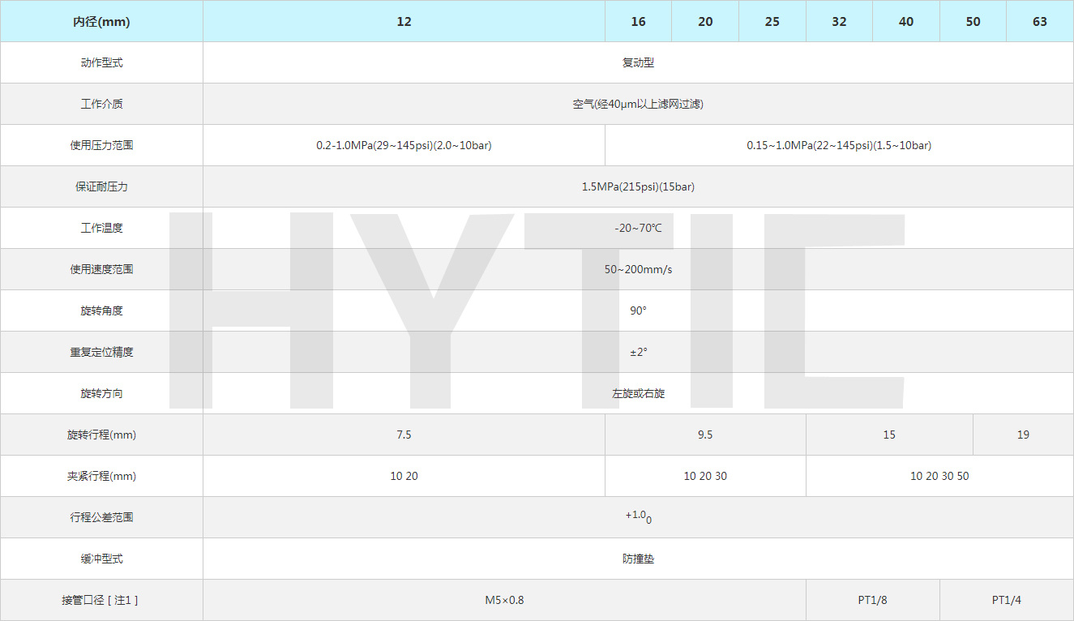
Task: Click the 9.5 rotation stroke value
Action: (x=705, y=435)
